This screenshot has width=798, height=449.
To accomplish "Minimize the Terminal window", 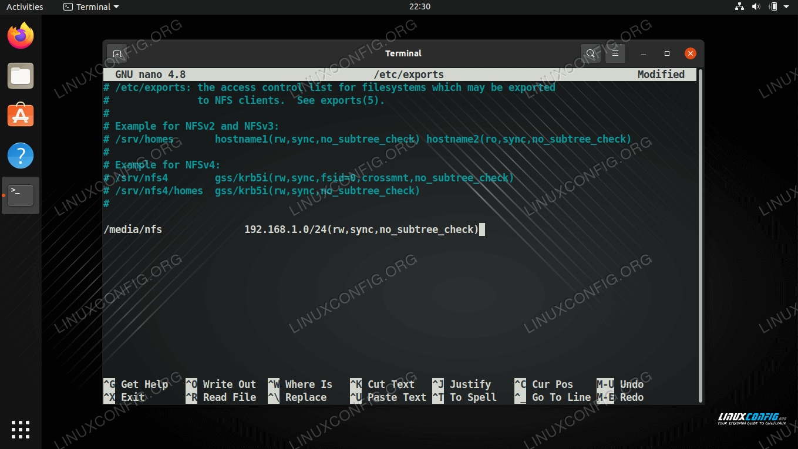I will 644,53.
